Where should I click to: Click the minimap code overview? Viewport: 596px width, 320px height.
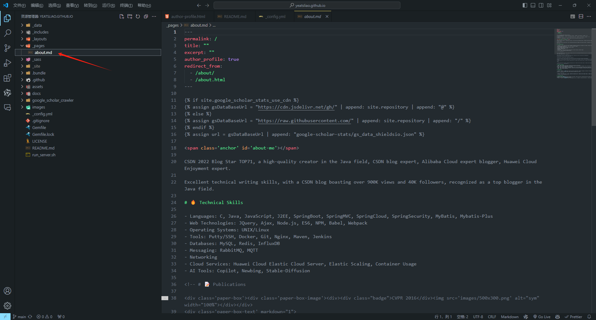pos(573,53)
